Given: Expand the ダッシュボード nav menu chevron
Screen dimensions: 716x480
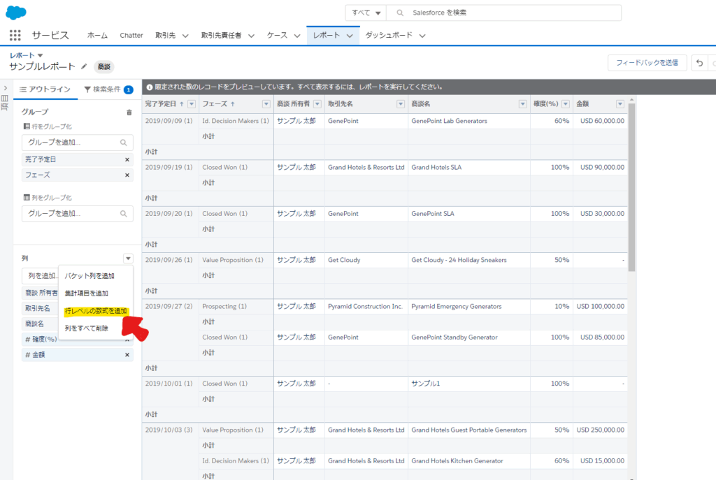Looking at the screenshot, I should [x=422, y=36].
